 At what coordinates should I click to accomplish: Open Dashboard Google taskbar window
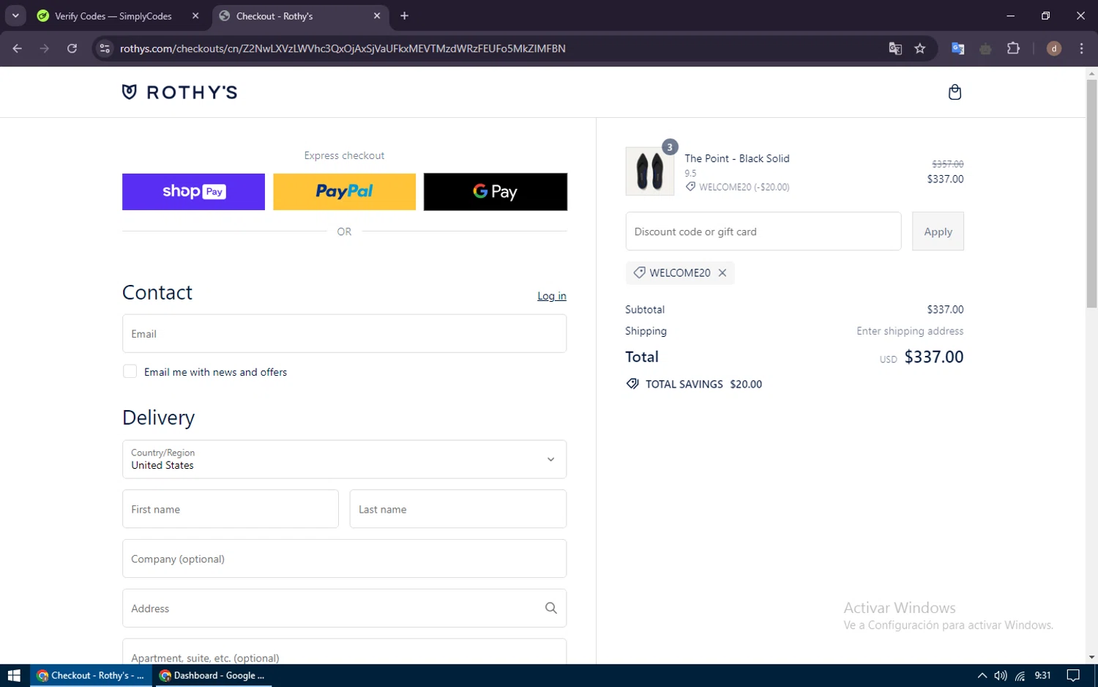(x=212, y=675)
